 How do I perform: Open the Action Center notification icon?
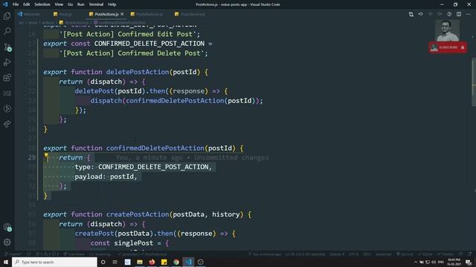click(x=469, y=262)
